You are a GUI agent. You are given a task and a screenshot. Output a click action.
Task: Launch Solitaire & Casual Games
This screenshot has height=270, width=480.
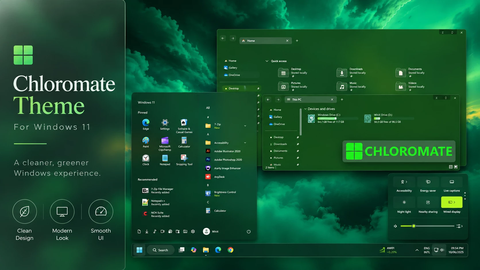184,126
